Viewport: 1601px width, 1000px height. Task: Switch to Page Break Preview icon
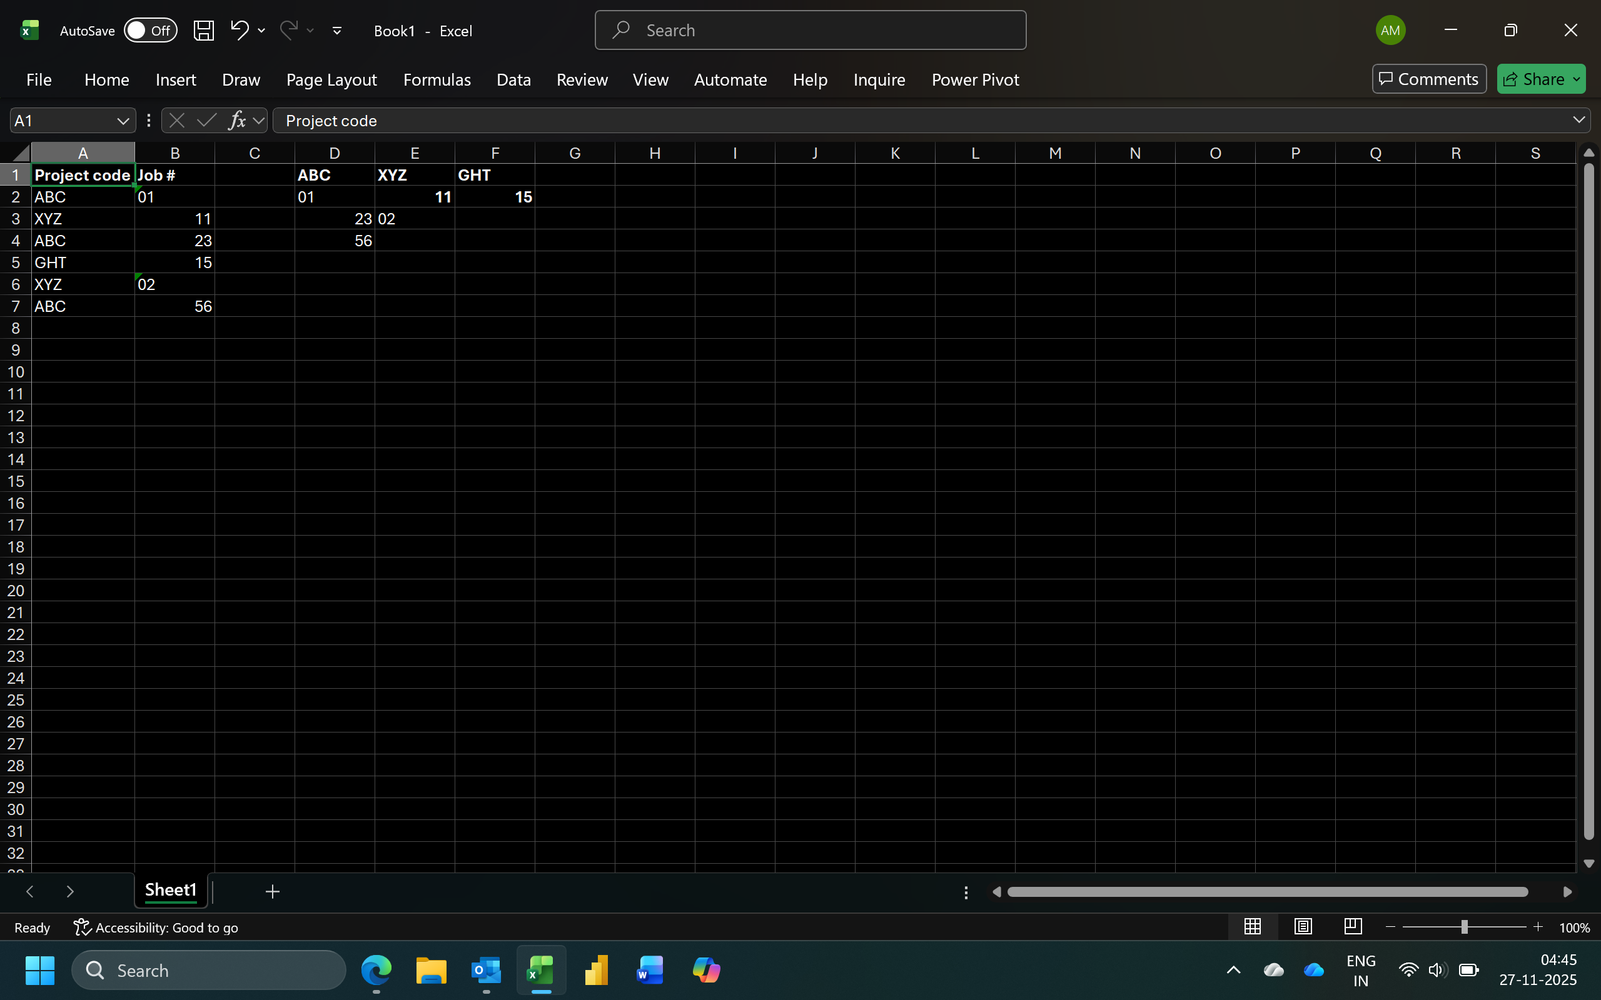click(x=1353, y=927)
